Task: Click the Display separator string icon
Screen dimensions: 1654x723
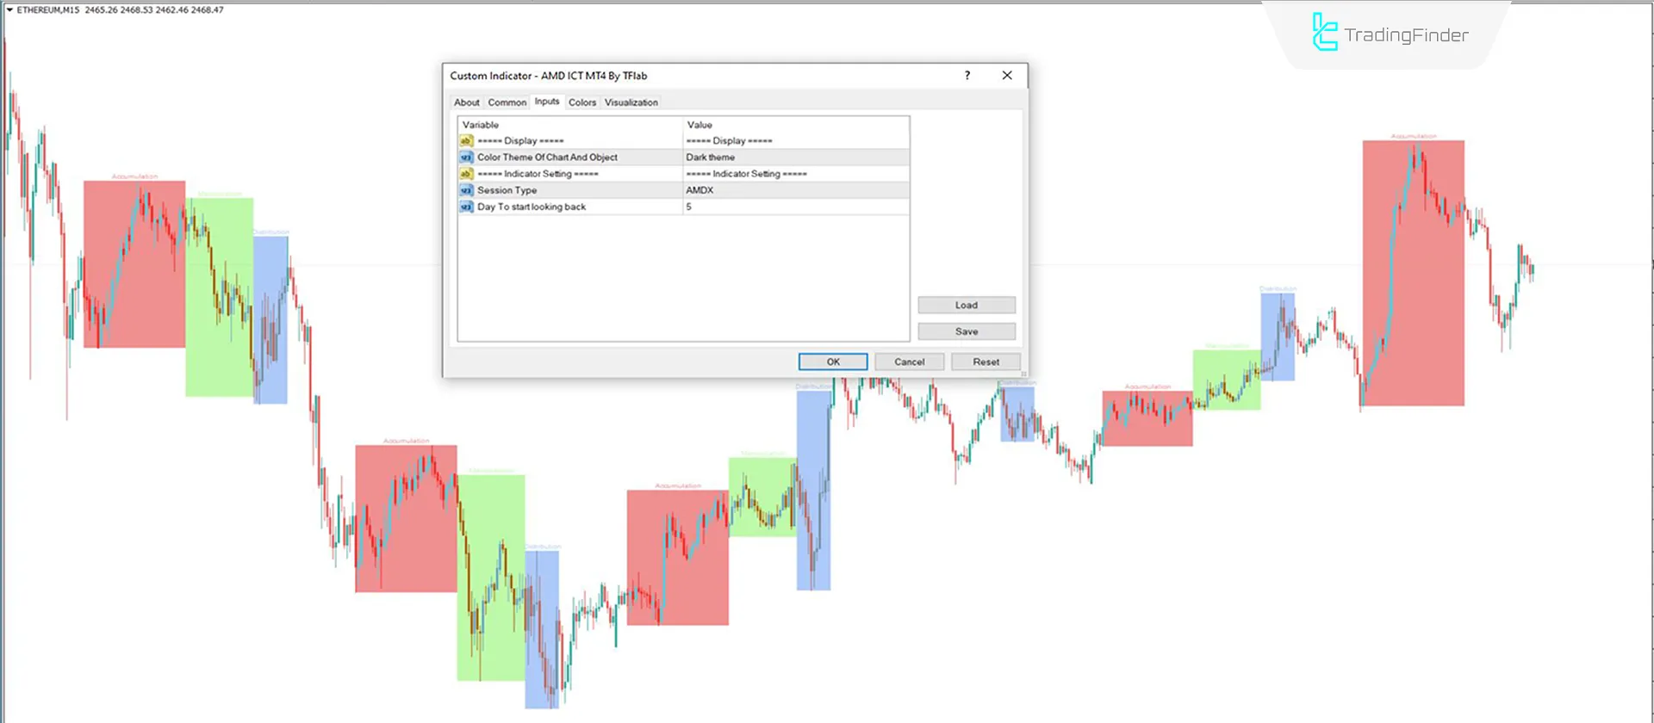Action: coord(466,141)
